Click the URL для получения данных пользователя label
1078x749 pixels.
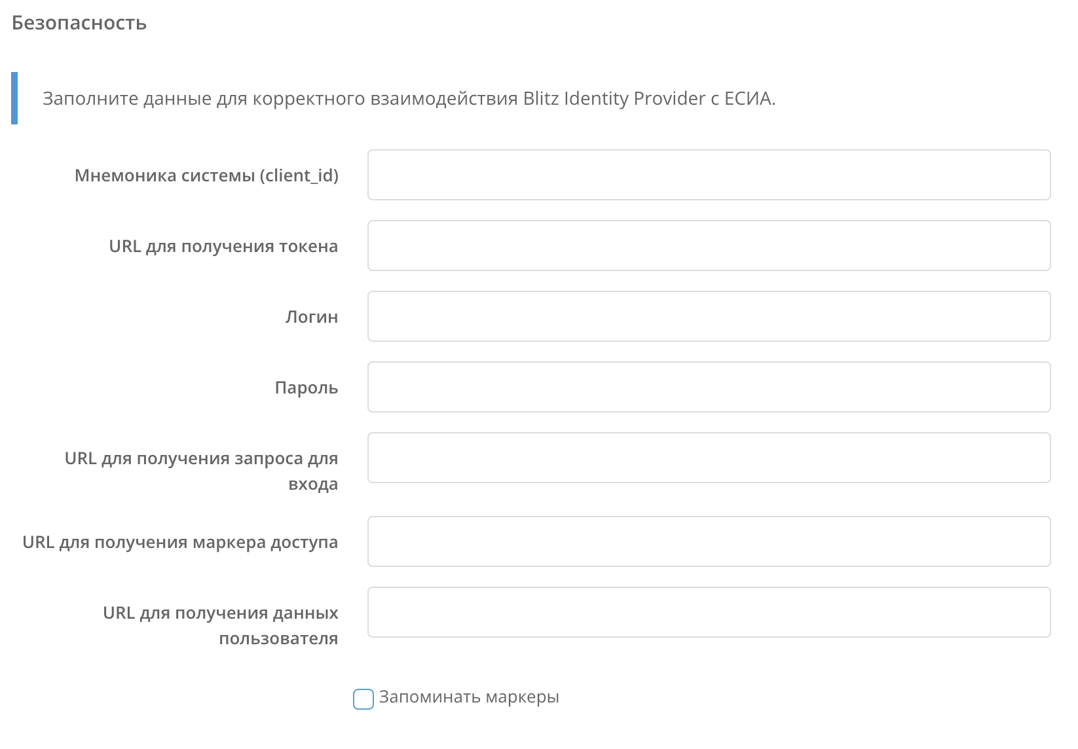(x=219, y=625)
